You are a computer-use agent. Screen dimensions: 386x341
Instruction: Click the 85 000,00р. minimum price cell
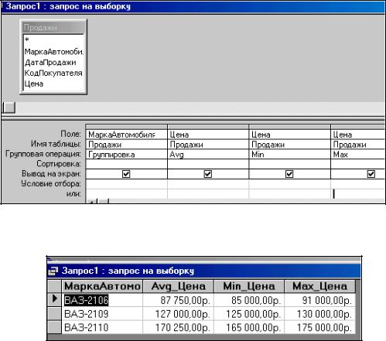click(249, 300)
